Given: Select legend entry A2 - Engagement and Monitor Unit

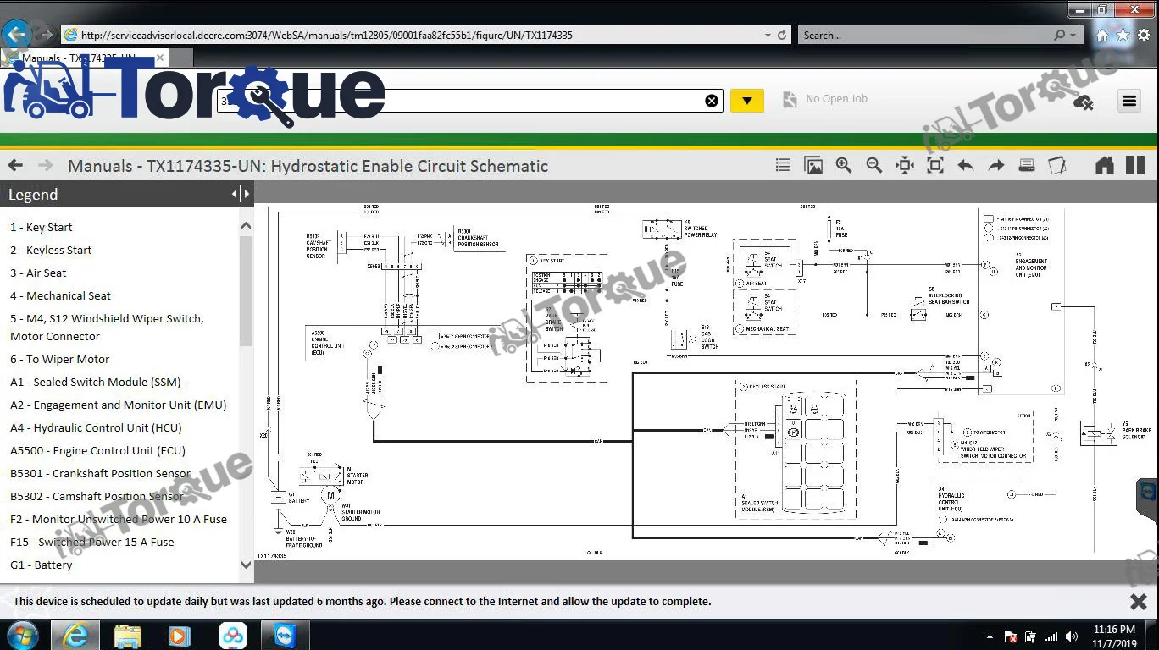Looking at the screenshot, I should 119,405.
